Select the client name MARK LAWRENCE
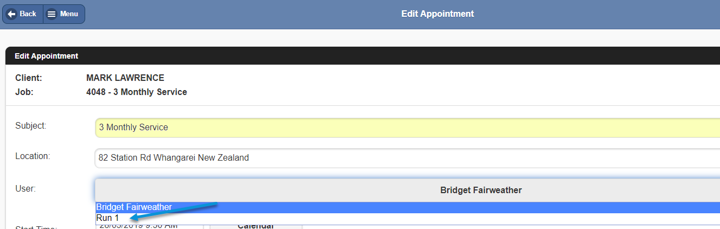The image size is (720, 229). [125, 78]
